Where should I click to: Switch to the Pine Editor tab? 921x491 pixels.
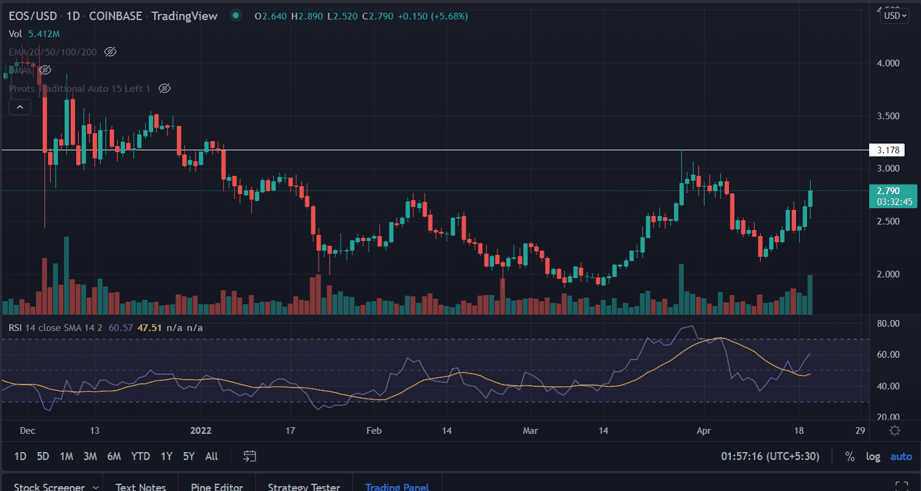216,486
